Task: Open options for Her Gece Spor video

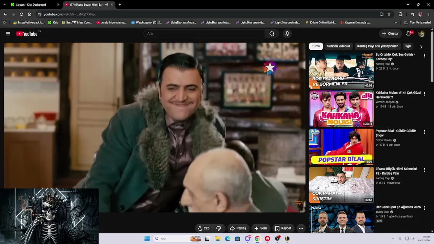Action: [x=424, y=208]
